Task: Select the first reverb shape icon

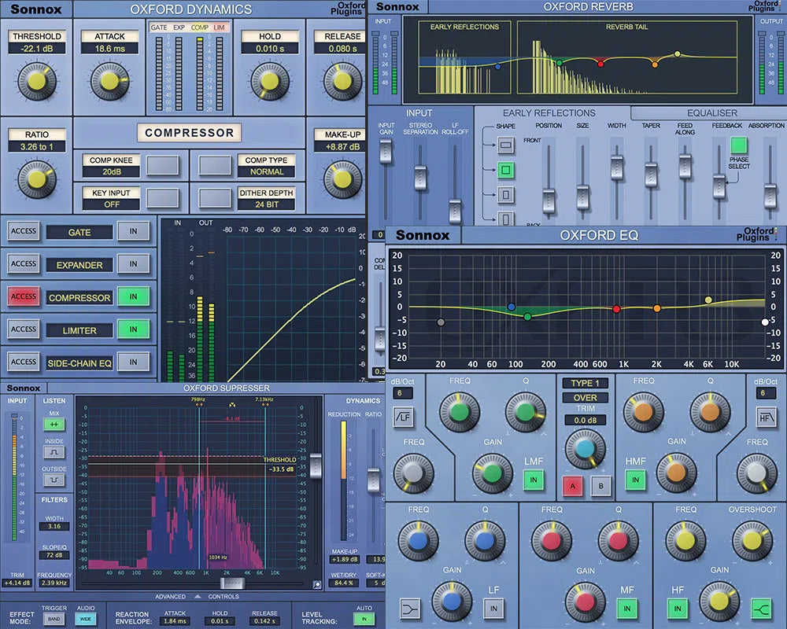Action: click(x=505, y=145)
